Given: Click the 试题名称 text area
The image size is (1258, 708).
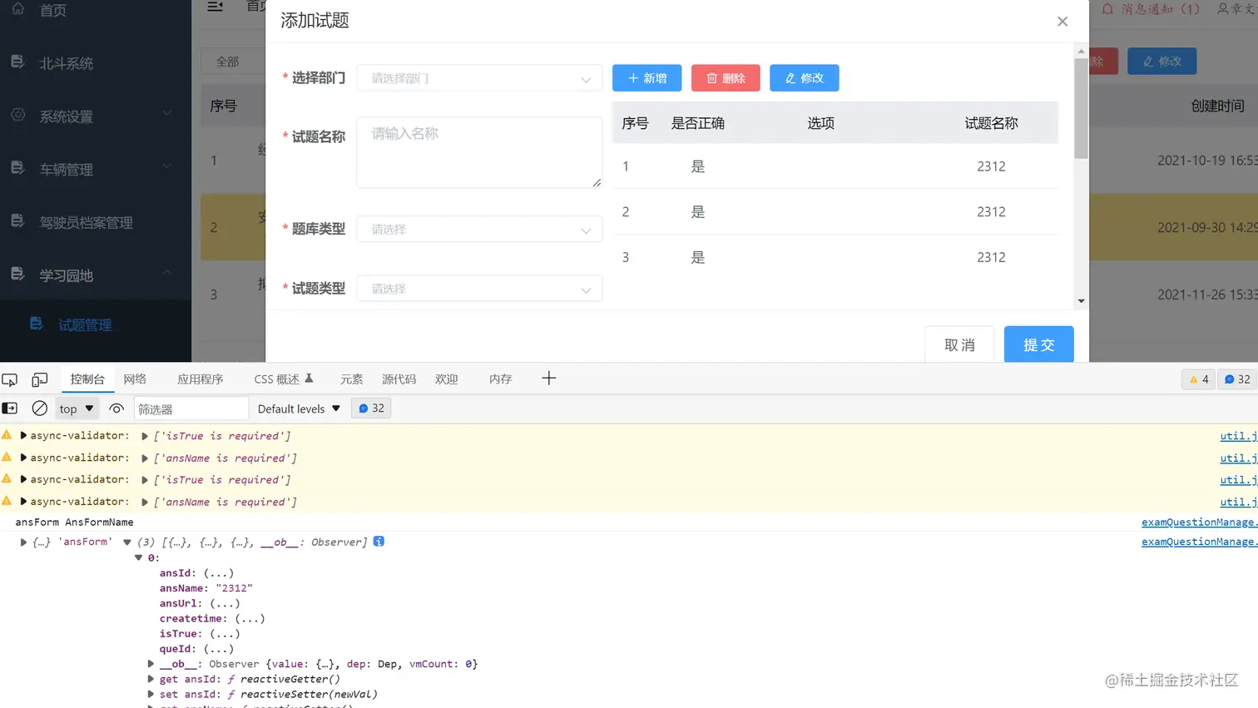Looking at the screenshot, I should point(479,152).
